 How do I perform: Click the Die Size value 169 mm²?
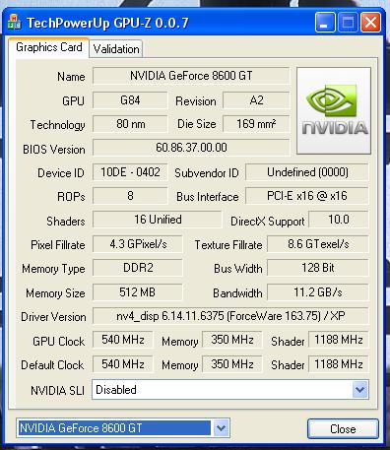[x=256, y=124]
